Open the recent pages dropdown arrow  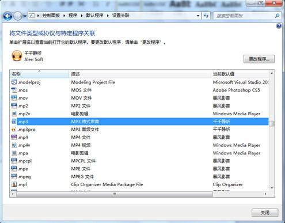click(x=25, y=16)
